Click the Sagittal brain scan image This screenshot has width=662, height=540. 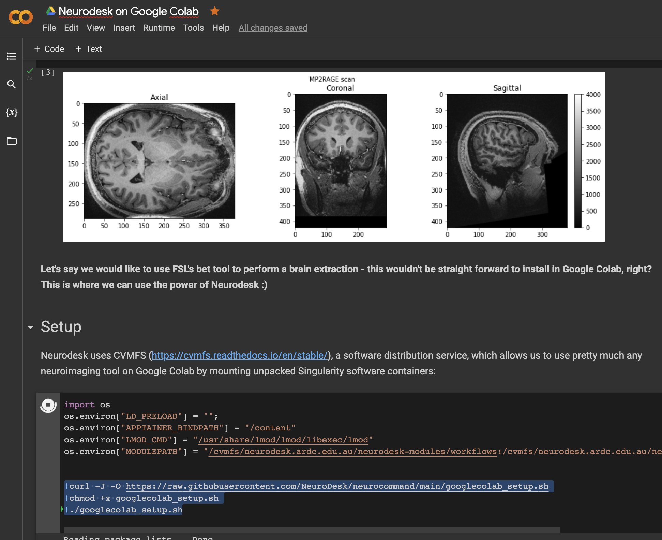(507, 161)
